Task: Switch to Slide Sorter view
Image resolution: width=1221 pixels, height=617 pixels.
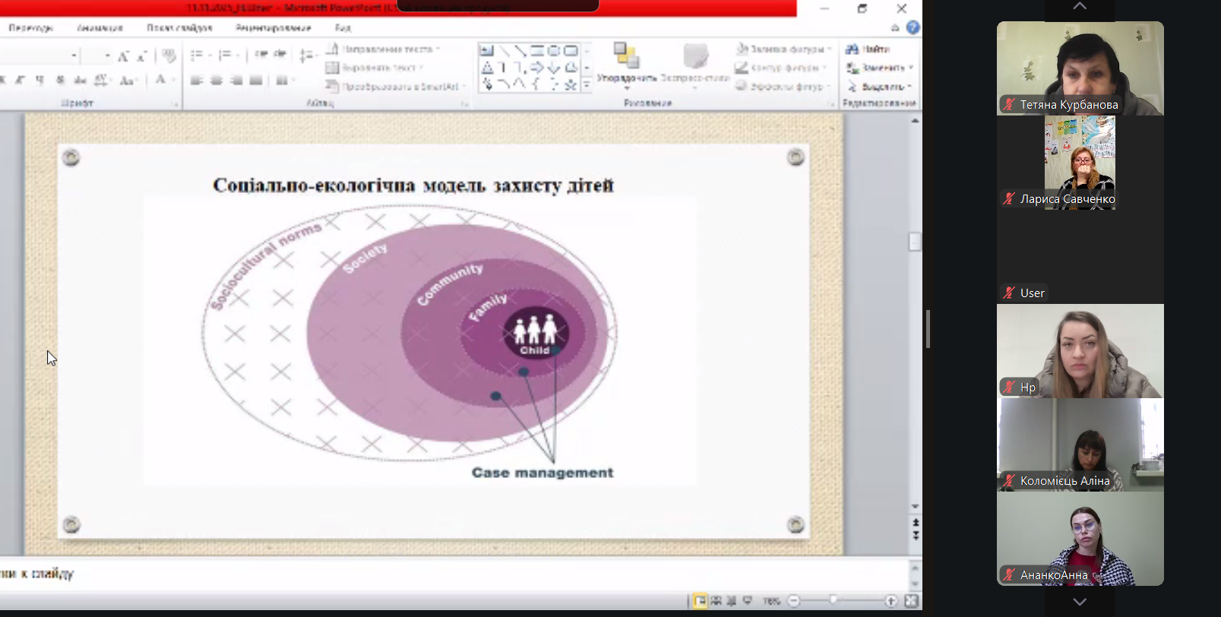Action: [716, 601]
